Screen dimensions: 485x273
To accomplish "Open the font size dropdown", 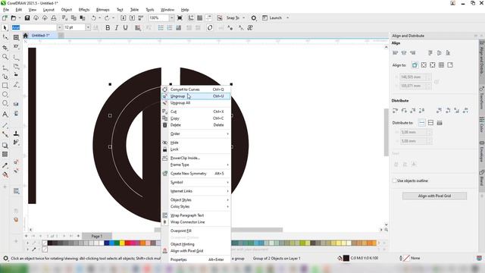I will click(88, 27).
